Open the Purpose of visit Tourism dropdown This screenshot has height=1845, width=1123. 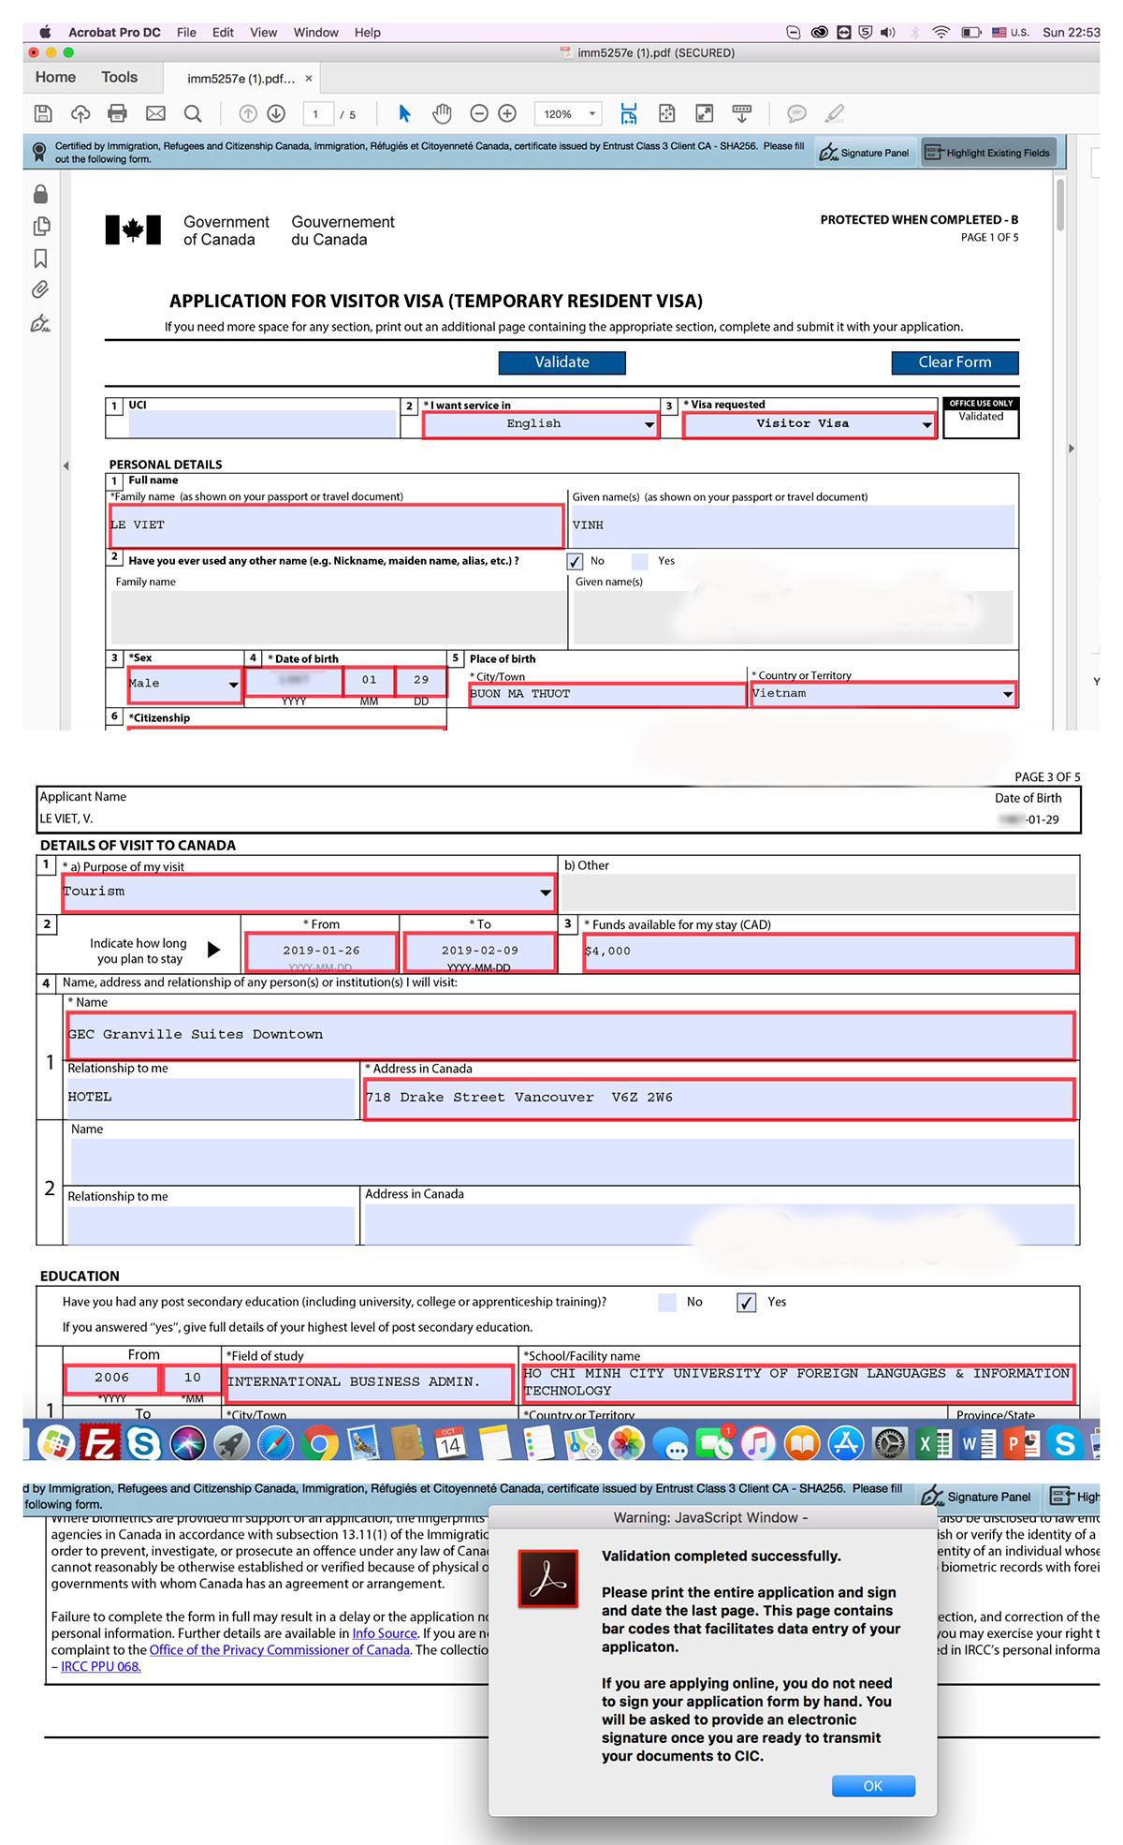click(x=308, y=892)
